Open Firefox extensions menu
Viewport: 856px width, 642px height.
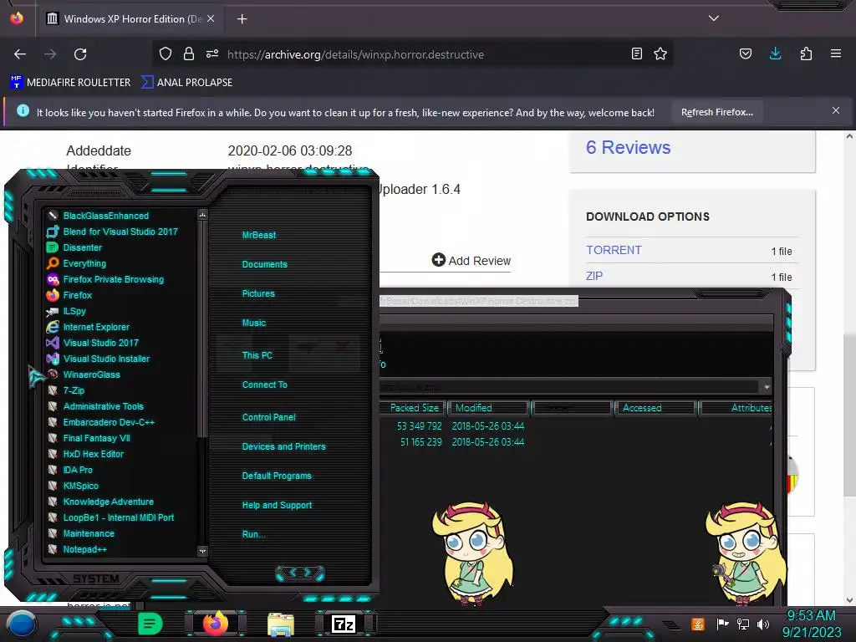(806, 53)
